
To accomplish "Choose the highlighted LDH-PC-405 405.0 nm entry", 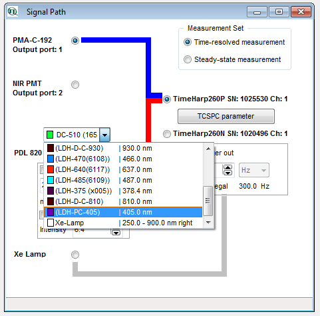I will click(x=123, y=212).
